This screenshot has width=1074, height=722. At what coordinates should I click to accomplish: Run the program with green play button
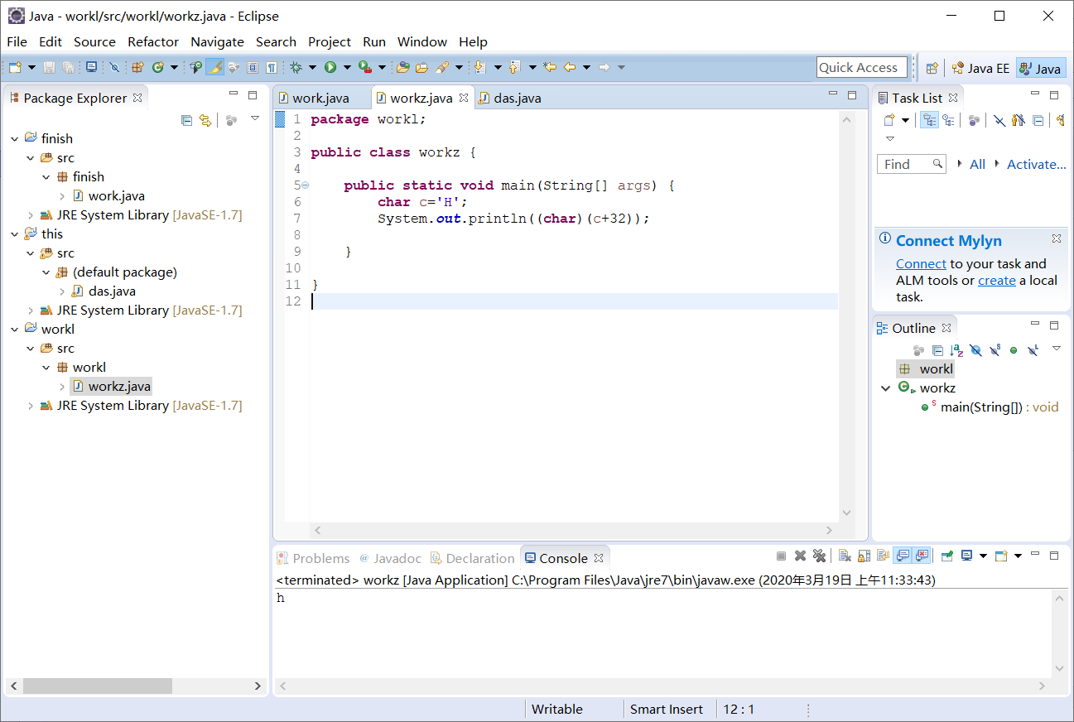click(x=330, y=67)
